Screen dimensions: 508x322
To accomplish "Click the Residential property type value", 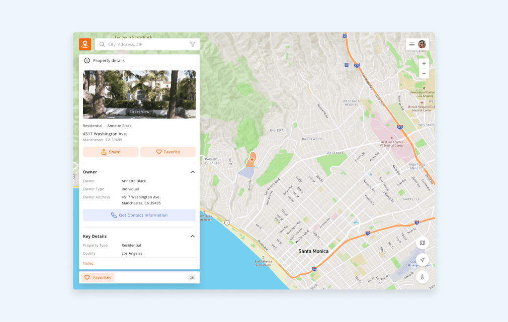I will (131, 245).
